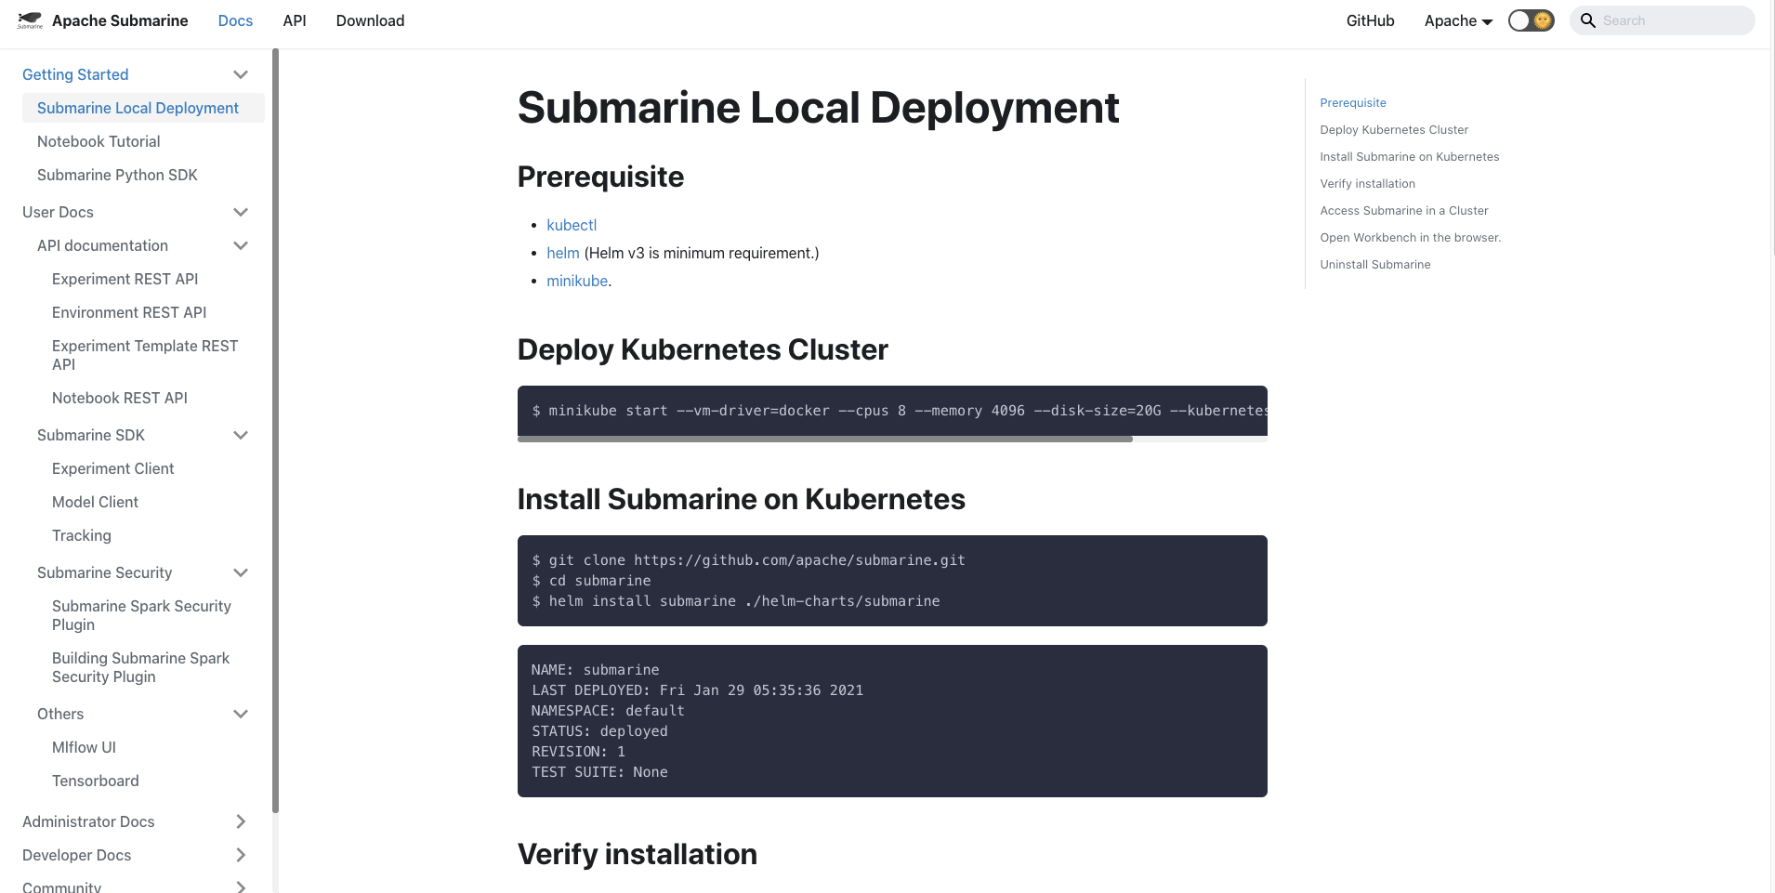Jump to Deploy Kubernetes Cluster in contents
Screen dimensions: 1775x893
point(1394,130)
